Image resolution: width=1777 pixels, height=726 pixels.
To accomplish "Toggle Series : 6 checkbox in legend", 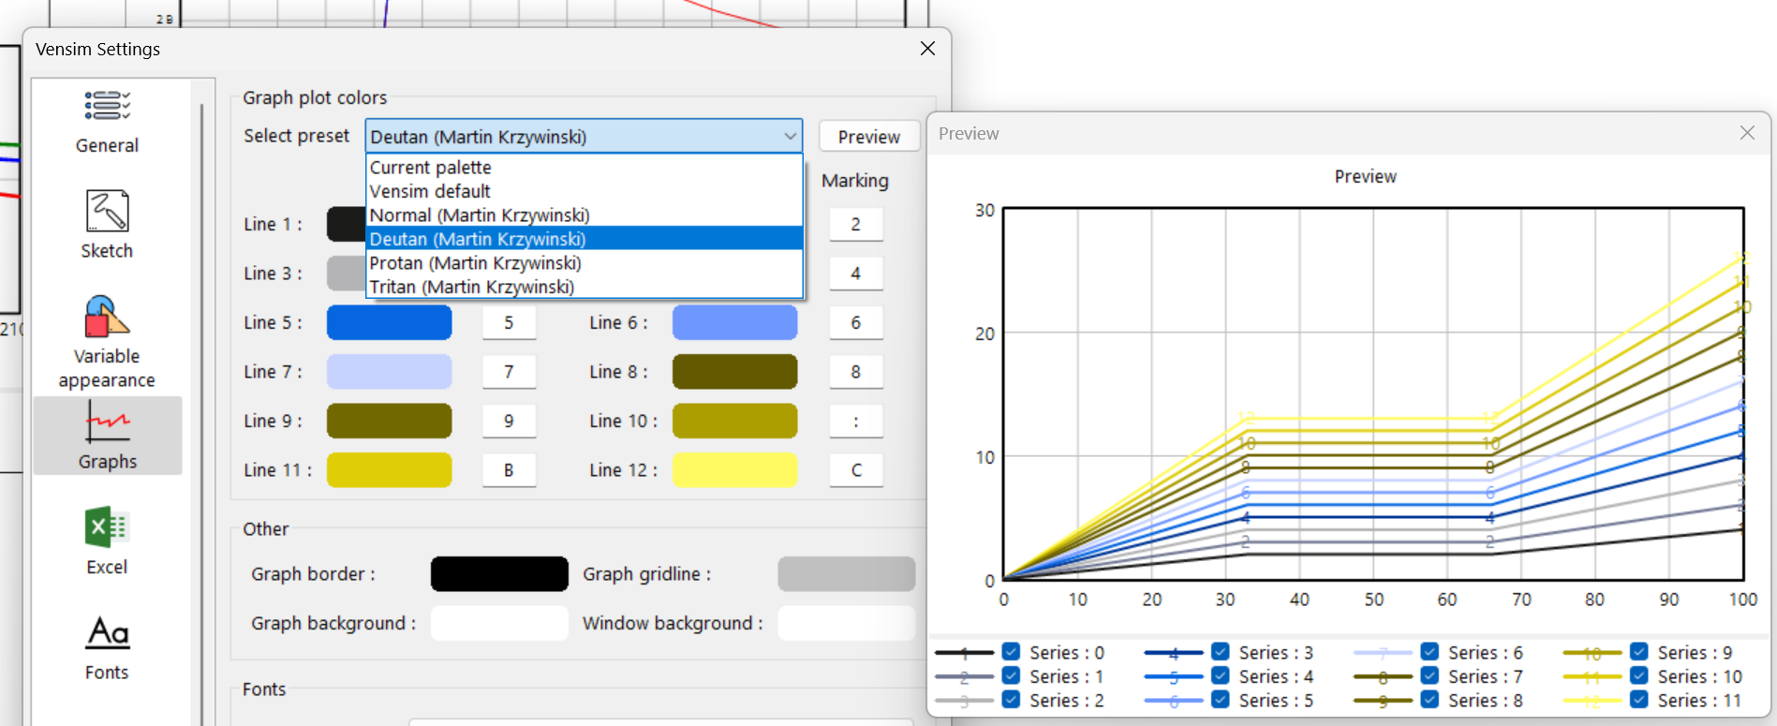I will 1429,652.
